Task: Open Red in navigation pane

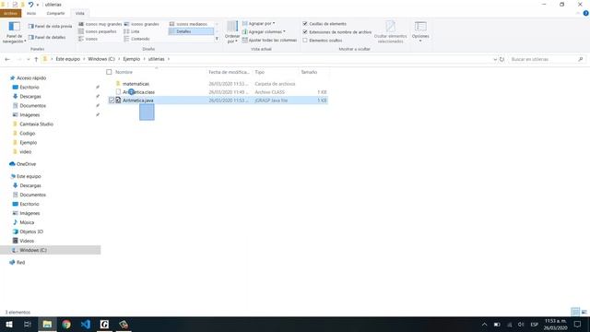Action: click(20, 262)
